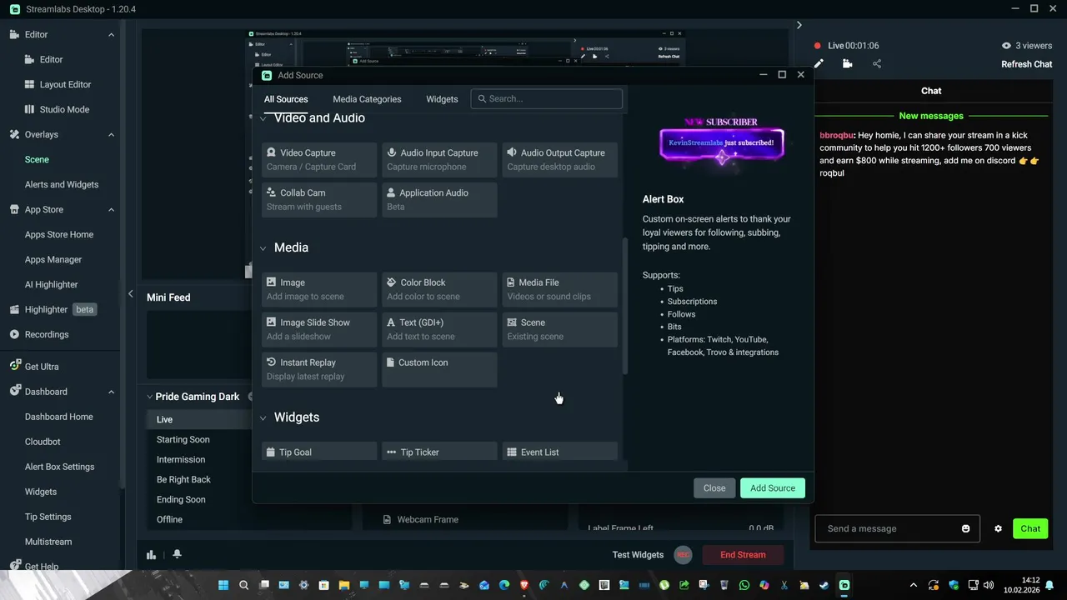Open Layout Editor from sidebar
1067x600 pixels.
click(x=65, y=84)
